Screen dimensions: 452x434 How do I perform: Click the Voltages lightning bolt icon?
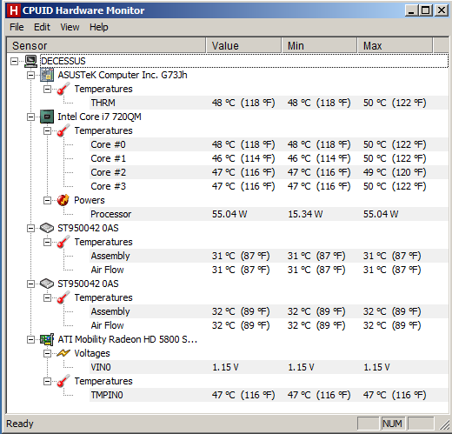click(63, 353)
